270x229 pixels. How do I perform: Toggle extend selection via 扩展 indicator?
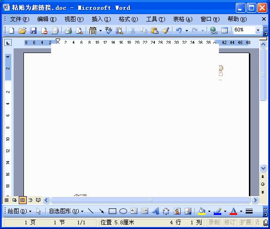coord(246,222)
